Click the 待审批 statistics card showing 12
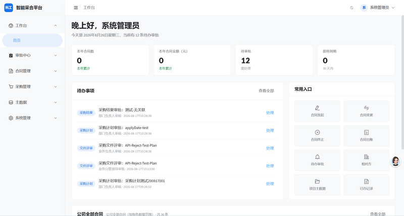404x216 pixels. coord(274,60)
